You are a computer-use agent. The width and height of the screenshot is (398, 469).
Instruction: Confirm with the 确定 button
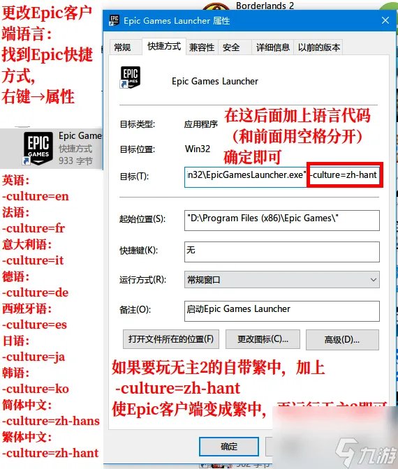click(229, 446)
